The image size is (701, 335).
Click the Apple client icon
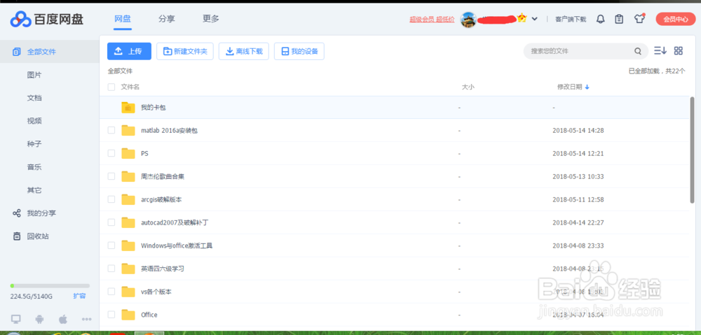click(x=63, y=319)
